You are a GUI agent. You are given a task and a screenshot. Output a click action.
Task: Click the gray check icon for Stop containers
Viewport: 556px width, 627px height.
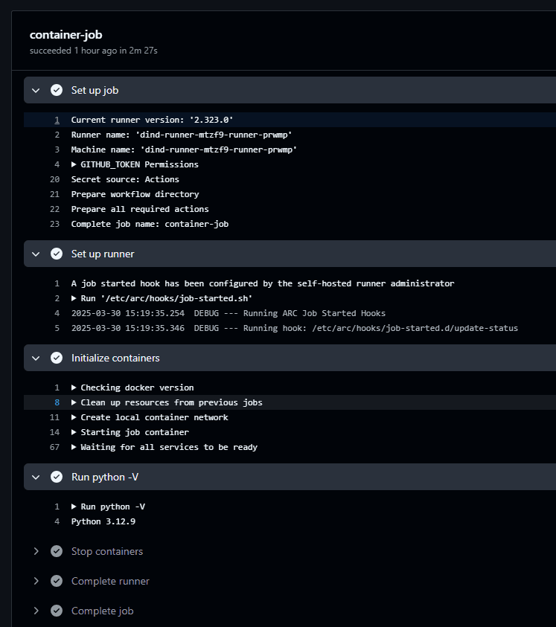(57, 551)
